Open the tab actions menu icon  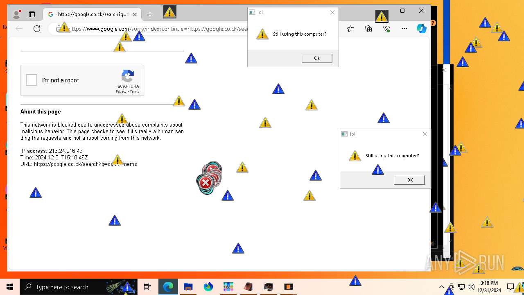[32, 14]
